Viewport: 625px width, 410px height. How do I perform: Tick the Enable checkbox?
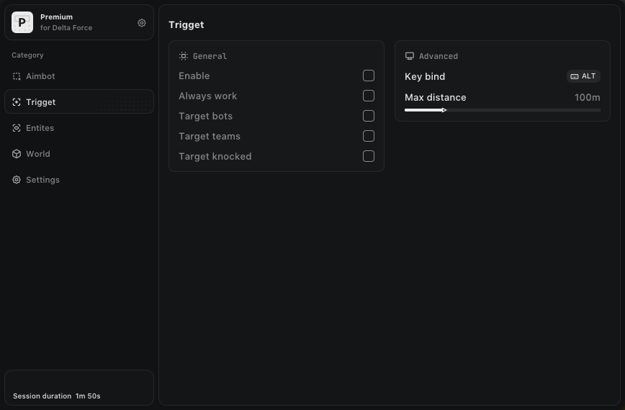pos(369,76)
